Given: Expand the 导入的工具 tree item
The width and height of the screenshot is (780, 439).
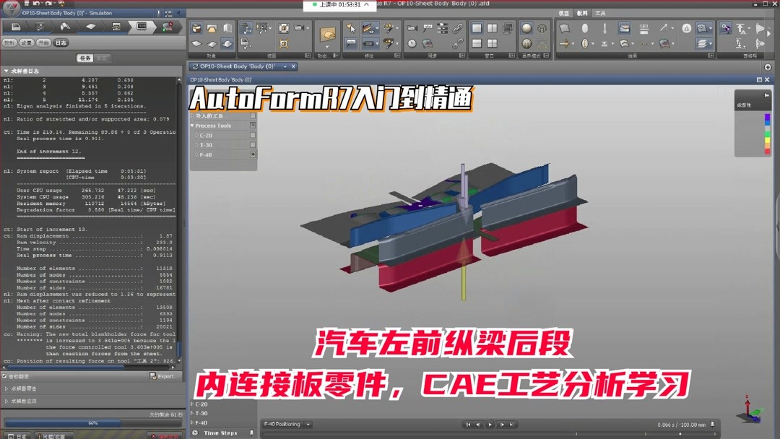Looking at the screenshot, I should [192, 116].
